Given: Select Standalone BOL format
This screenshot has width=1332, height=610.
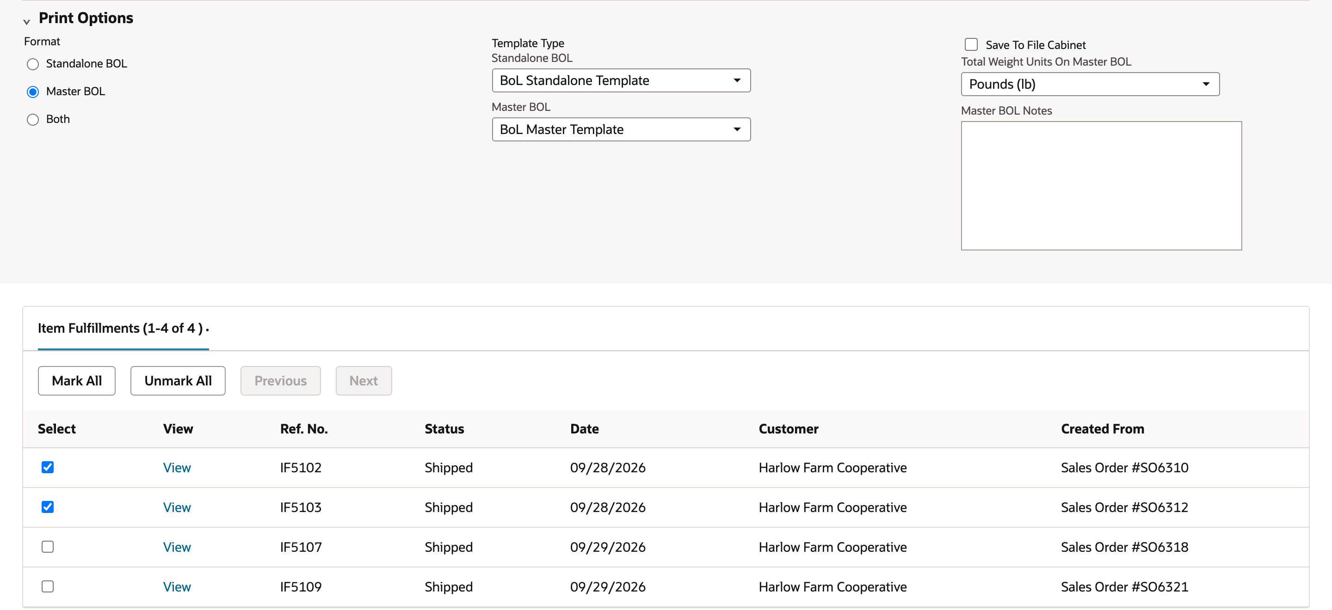Looking at the screenshot, I should [32, 64].
